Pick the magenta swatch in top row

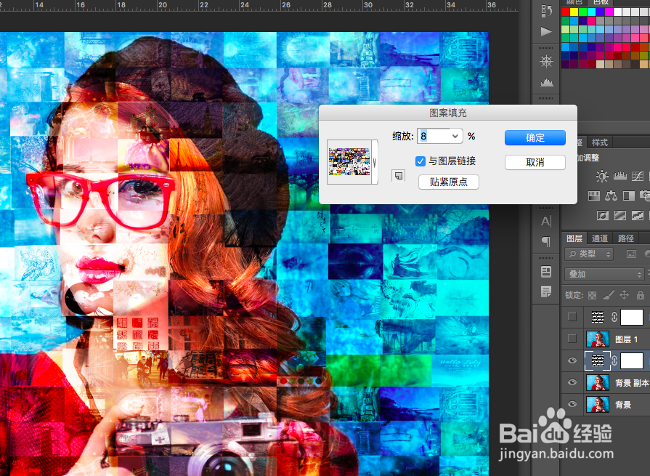click(609, 12)
